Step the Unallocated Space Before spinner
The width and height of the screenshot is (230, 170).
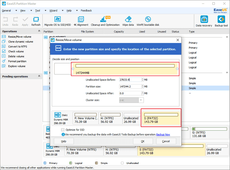point(143,80)
